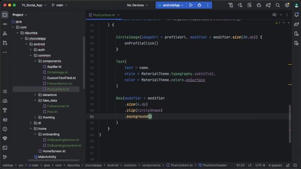Click the onSurface code reference
301x169 pixels.
tap(195, 80)
